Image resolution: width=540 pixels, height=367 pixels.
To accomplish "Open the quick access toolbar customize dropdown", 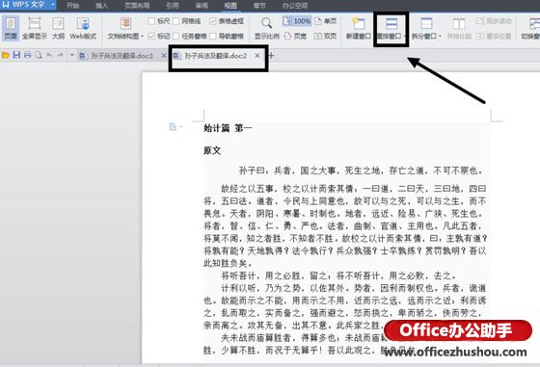I will (71, 55).
